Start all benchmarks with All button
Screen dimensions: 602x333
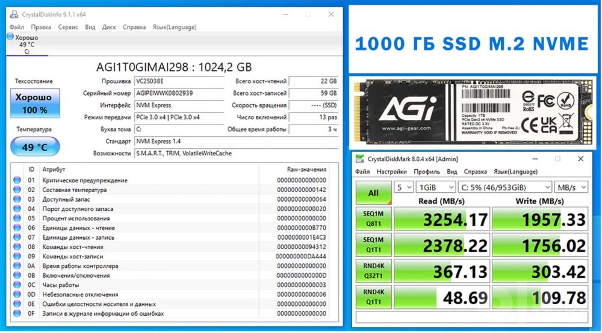[x=374, y=193]
